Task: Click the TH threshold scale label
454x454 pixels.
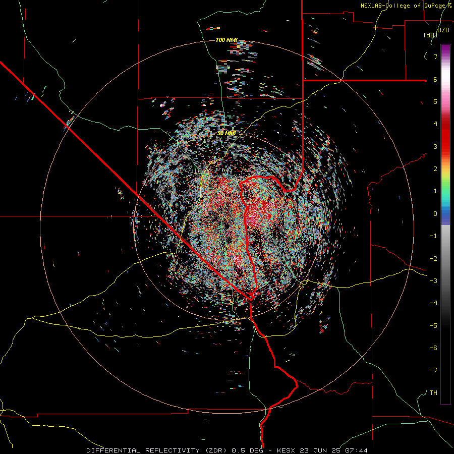Action: [433, 393]
